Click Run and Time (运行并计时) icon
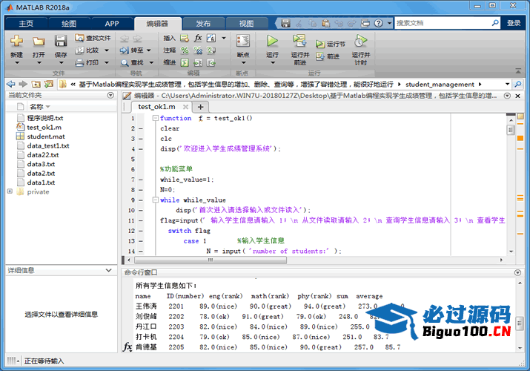Image resolution: width=530 pixels, height=371 pixels. pyautogui.click(x=361, y=41)
